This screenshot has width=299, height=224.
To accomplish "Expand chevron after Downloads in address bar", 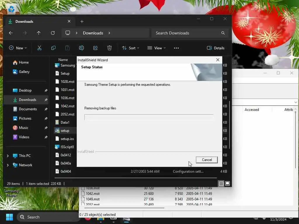I will [109, 33].
